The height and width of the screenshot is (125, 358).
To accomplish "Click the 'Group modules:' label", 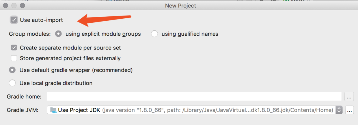I will pyautogui.click(x=30, y=34).
